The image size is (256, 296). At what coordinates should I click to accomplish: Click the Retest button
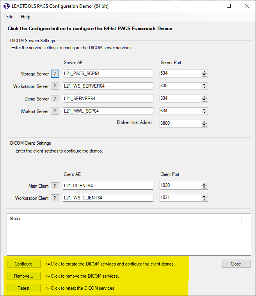tap(24, 288)
